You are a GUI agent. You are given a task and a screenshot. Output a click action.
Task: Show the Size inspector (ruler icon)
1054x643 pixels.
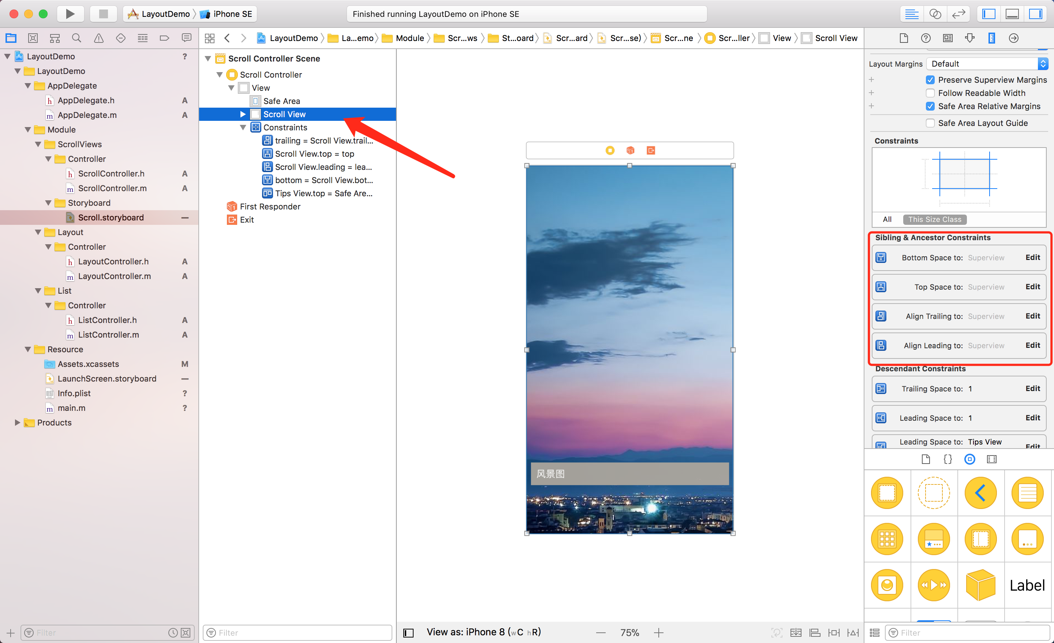point(991,38)
